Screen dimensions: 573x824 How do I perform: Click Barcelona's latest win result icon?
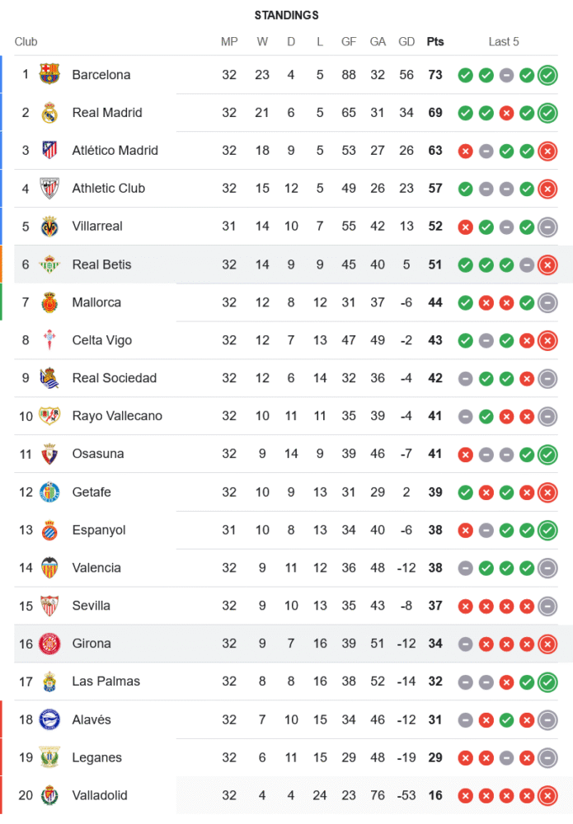tap(547, 75)
